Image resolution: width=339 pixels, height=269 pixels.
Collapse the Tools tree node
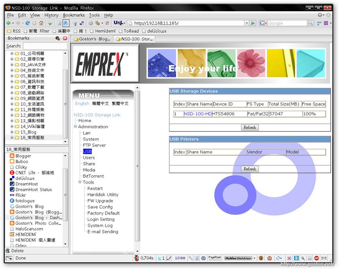pyautogui.click(x=80, y=182)
